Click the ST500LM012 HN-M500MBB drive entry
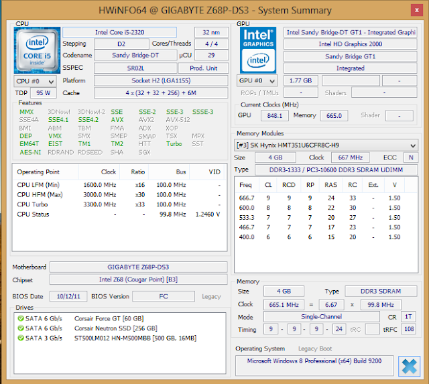The width and height of the screenshot is (429, 384). tap(135, 338)
